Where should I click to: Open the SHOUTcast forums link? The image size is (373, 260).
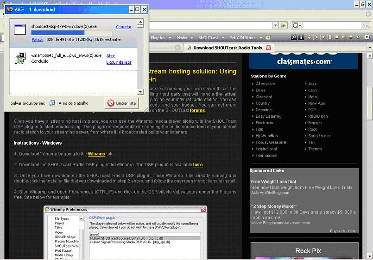[x=197, y=110]
